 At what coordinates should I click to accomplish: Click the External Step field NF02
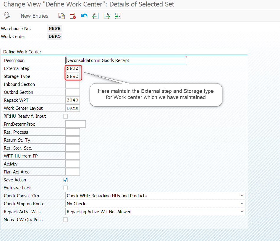pyautogui.click(x=72, y=68)
